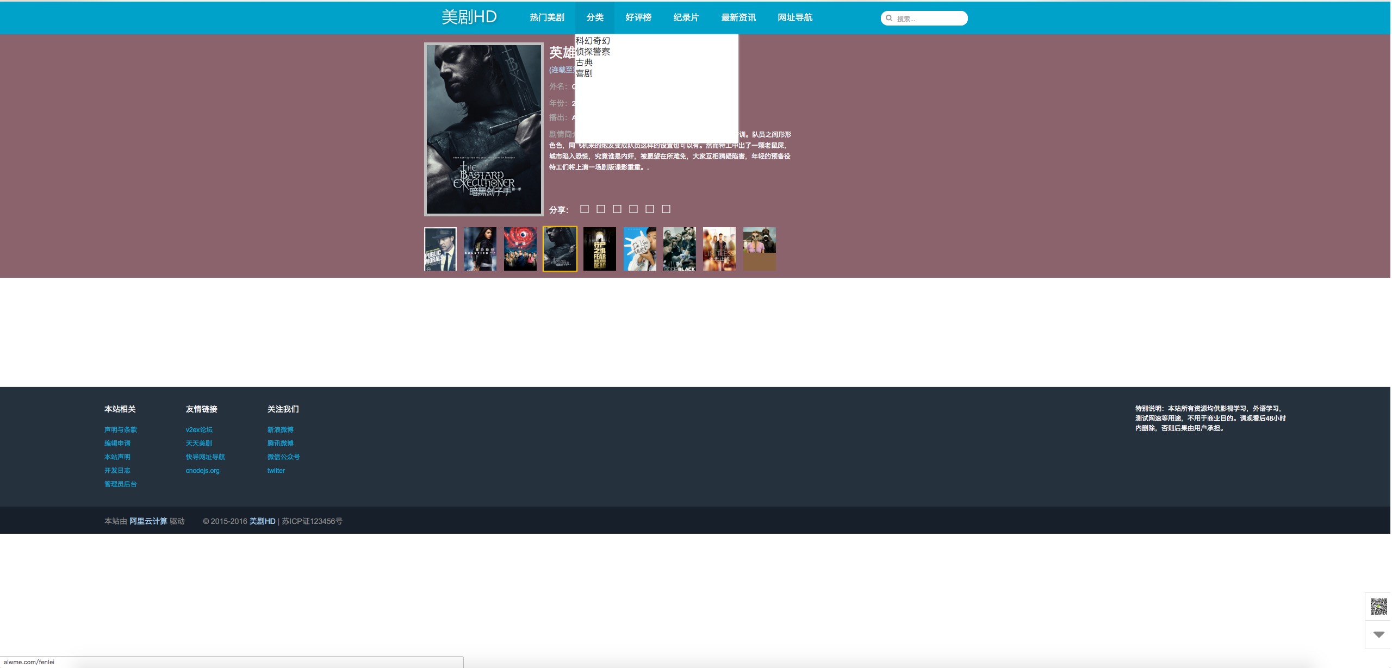1392x668 pixels.
Task: Open the 分类 navigation menu
Action: (x=594, y=17)
